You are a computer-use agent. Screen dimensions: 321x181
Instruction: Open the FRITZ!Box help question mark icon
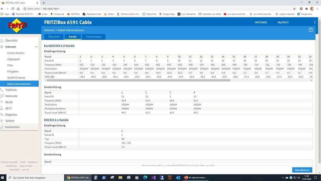311,30
